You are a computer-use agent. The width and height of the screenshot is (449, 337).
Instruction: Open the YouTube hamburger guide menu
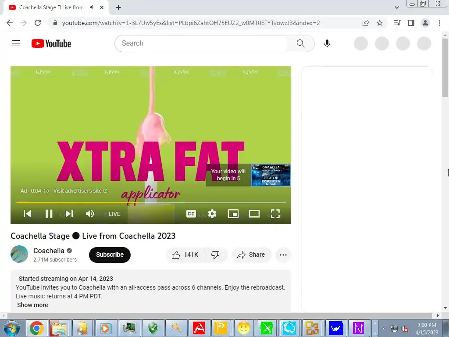(x=16, y=43)
